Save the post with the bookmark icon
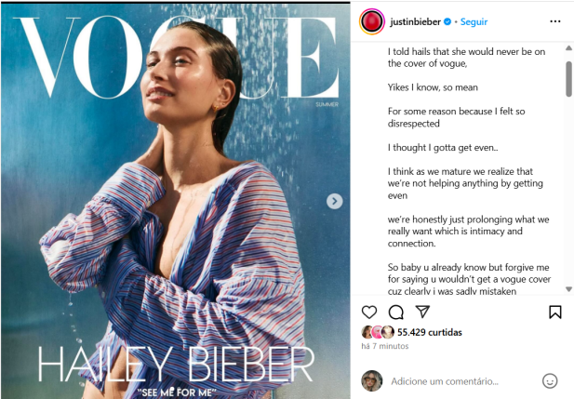 [555, 313]
